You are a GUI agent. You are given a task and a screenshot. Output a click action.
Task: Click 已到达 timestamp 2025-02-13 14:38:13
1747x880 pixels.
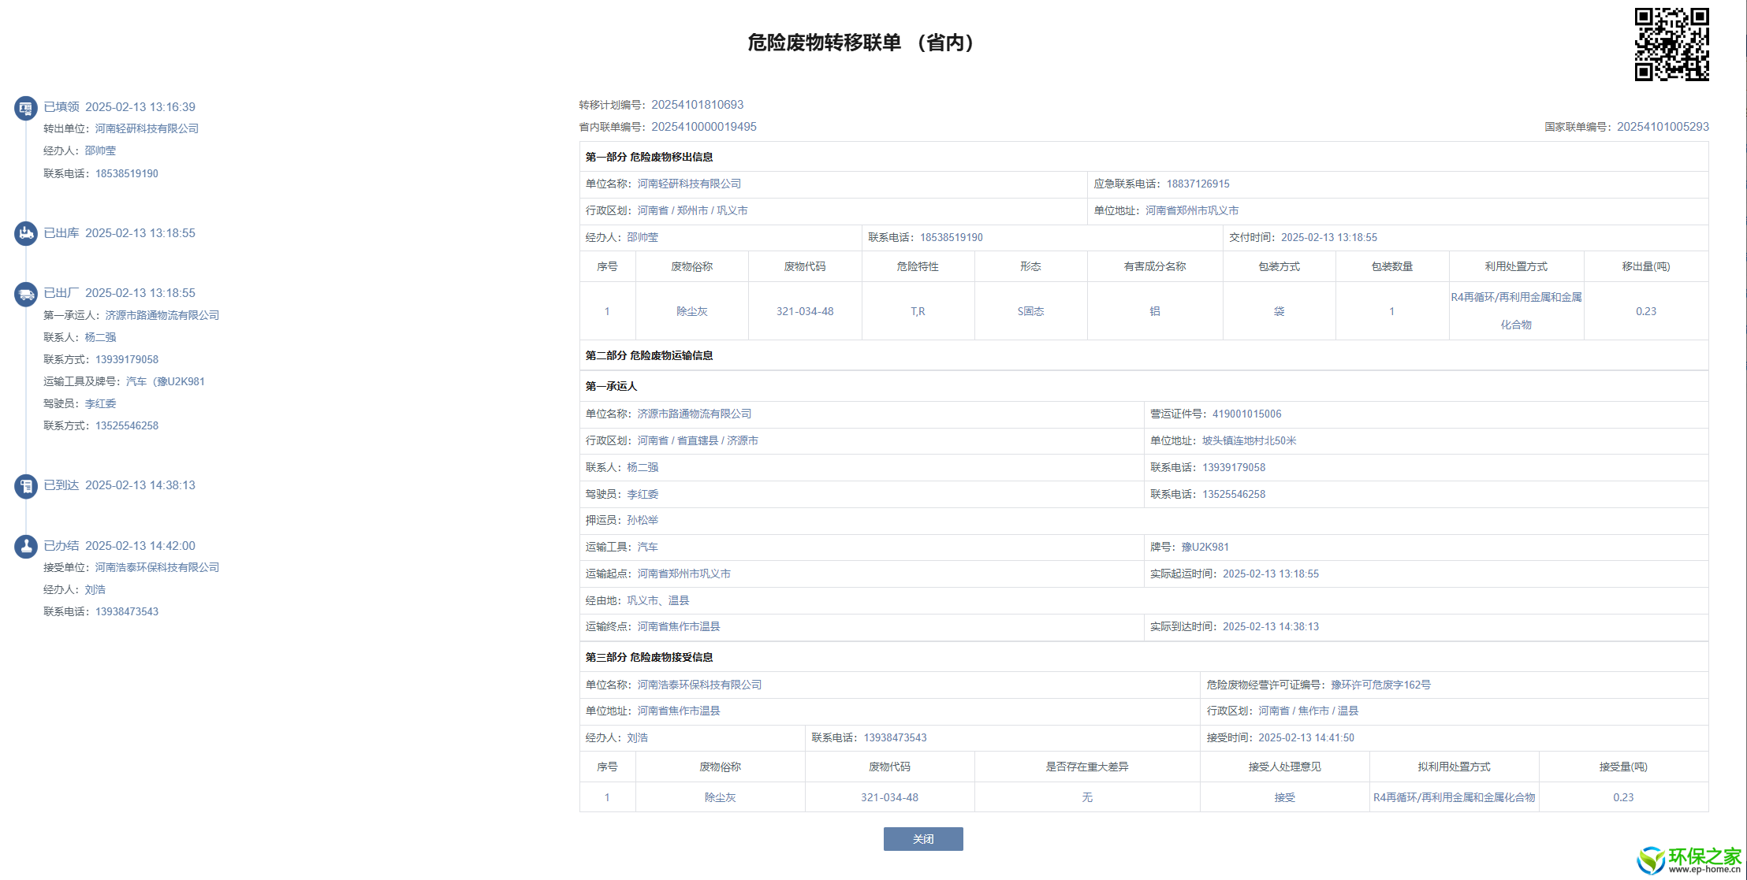[x=140, y=485]
